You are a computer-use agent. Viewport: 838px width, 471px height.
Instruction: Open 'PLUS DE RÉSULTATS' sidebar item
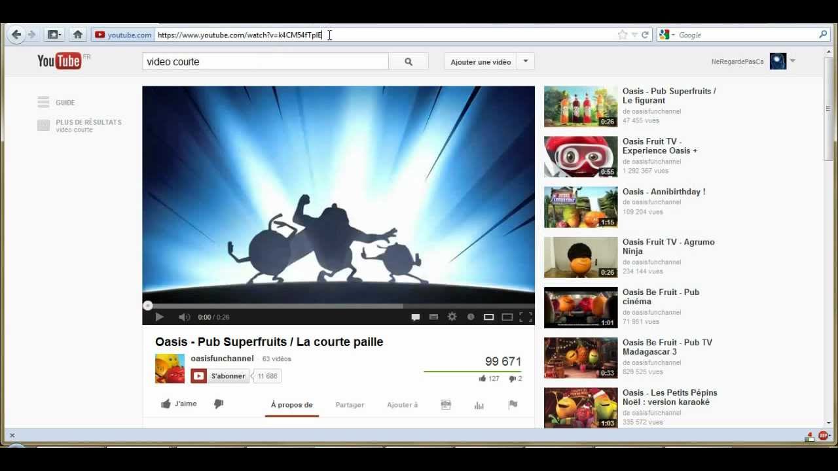click(80, 126)
